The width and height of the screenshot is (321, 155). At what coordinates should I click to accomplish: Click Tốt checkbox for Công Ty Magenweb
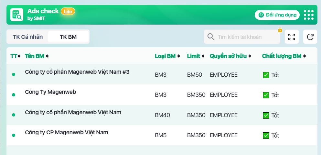click(266, 95)
